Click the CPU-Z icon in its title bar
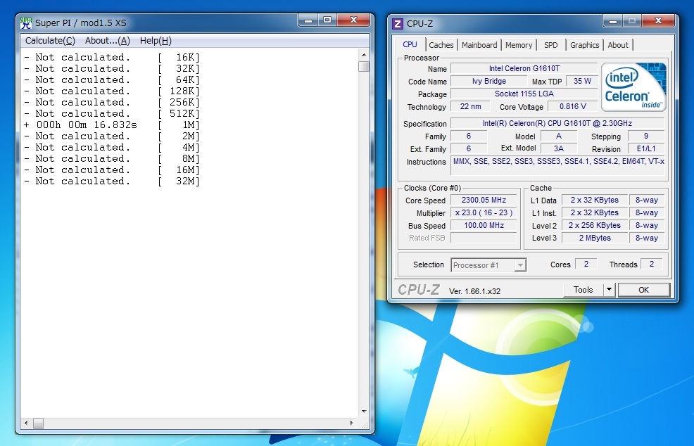The height and width of the screenshot is (446, 694). (x=398, y=23)
